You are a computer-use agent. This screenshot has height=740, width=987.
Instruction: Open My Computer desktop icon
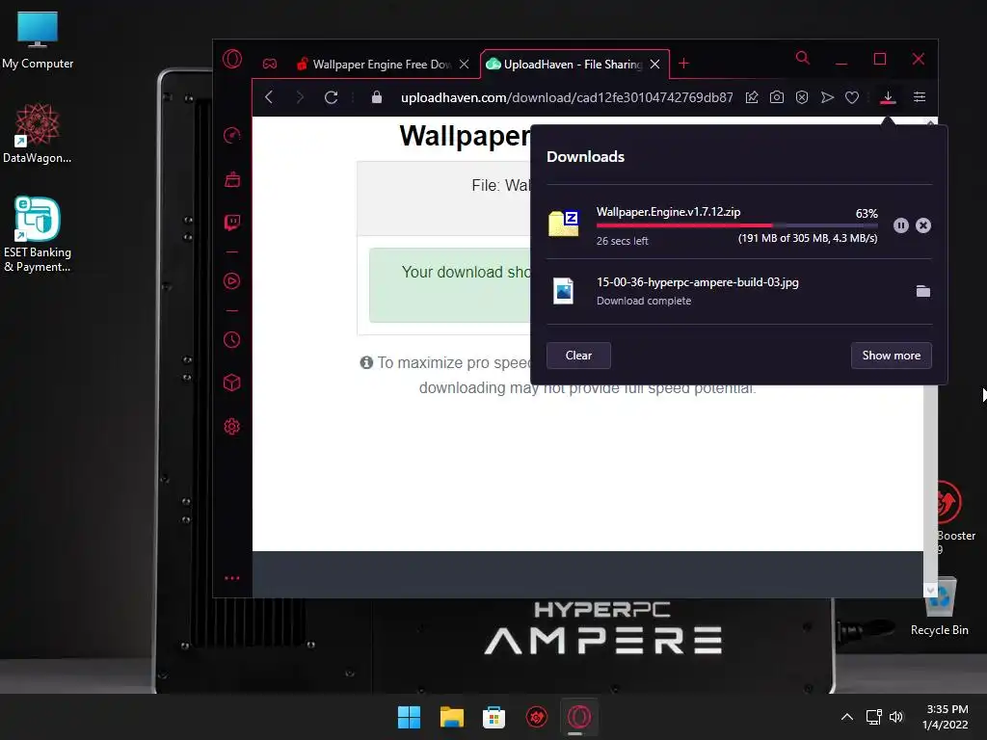[x=38, y=40]
